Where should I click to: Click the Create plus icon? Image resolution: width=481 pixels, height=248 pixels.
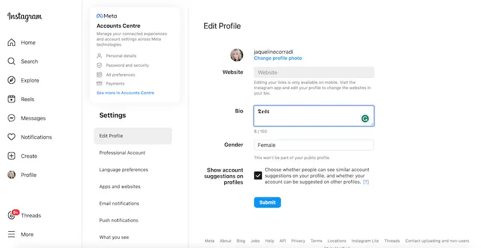click(11, 156)
